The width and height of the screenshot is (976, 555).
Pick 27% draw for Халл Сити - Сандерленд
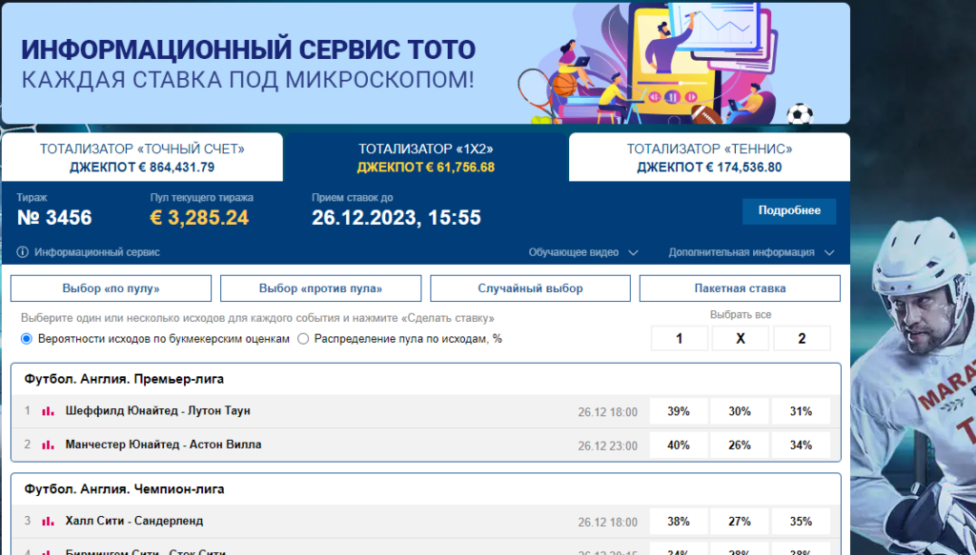(740, 522)
